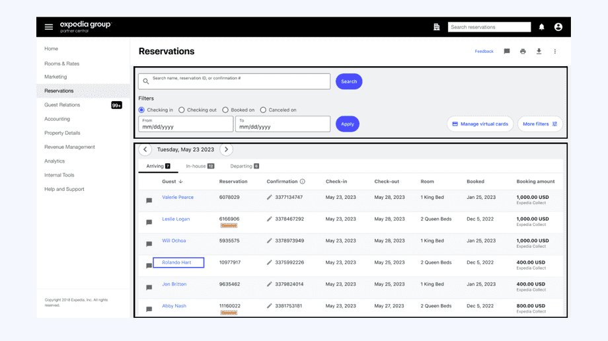The height and width of the screenshot is (341, 608).
Task: Open Marketing in the sidebar
Action: [56, 77]
